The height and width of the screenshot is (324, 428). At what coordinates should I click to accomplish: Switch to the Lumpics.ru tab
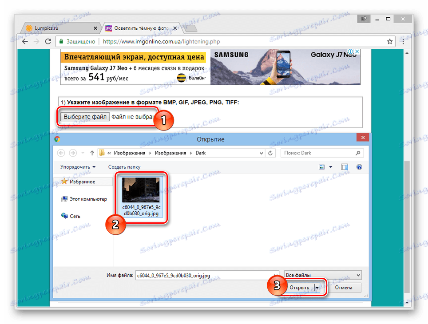[x=60, y=28]
